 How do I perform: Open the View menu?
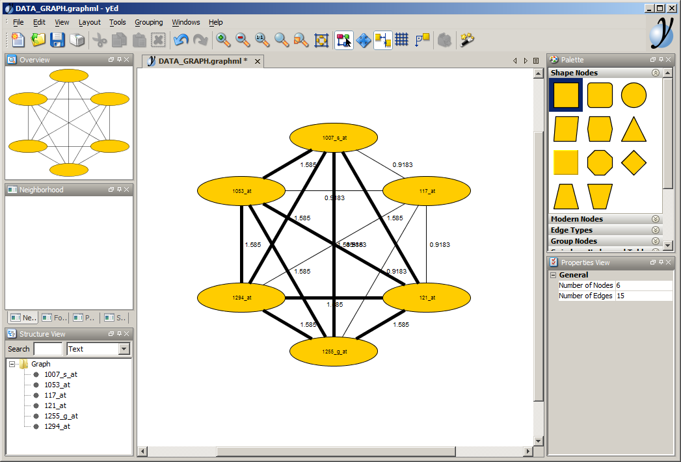pyautogui.click(x=62, y=22)
